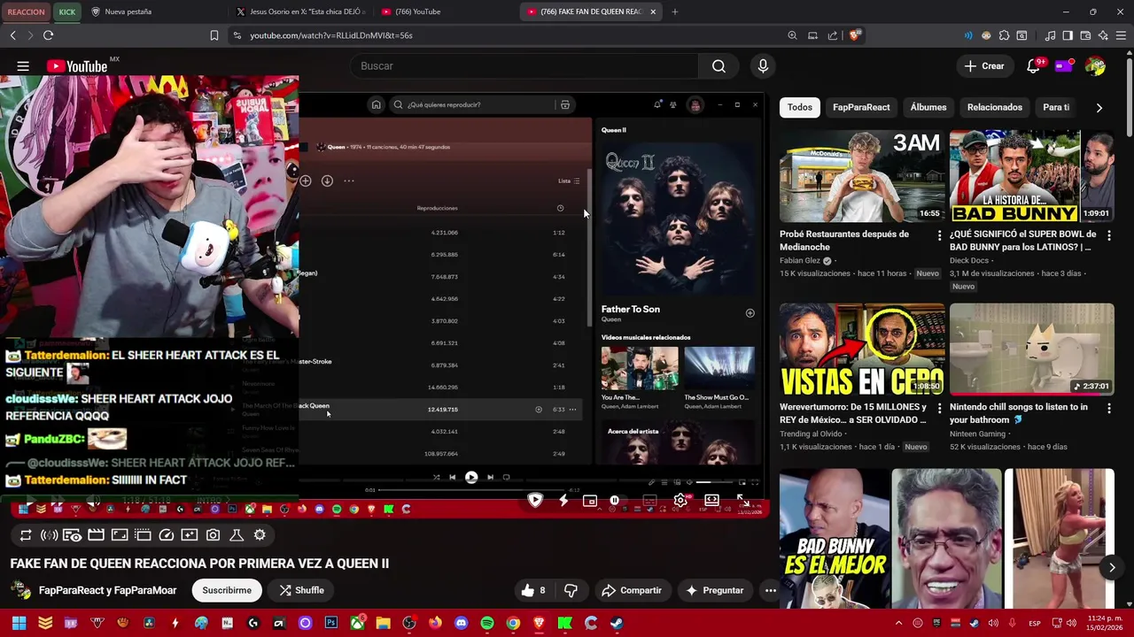Toggle the browser sidebar panel icon
This screenshot has width=1134, height=637.
coord(1068,35)
